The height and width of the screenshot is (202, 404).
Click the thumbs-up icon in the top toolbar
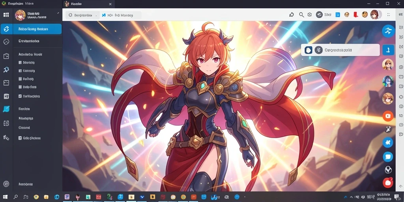point(292,15)
